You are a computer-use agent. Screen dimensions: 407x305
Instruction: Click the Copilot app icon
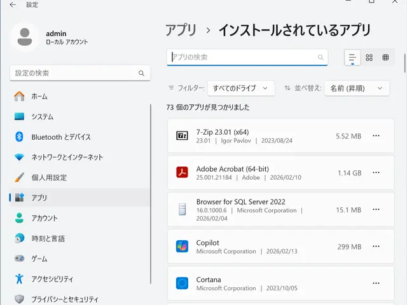tap(183, 246)
